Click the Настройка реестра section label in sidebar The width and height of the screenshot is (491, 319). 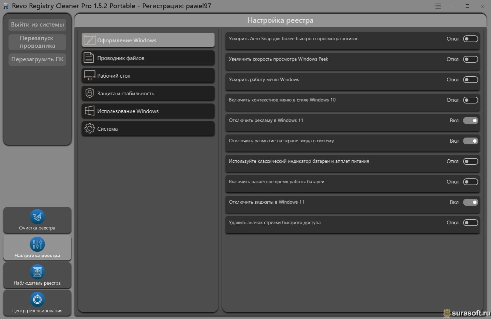(x=37, y=255)
